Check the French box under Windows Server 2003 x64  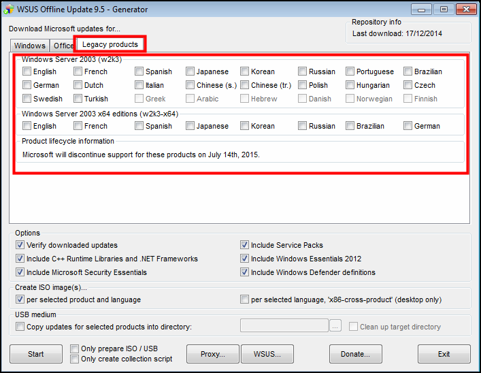pyautogui.click(x=78, y=126)
